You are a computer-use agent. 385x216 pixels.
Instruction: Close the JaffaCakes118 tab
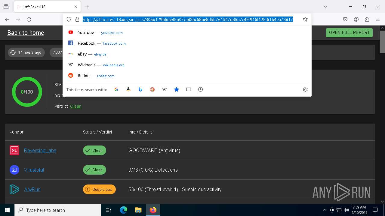pos(76,7)
